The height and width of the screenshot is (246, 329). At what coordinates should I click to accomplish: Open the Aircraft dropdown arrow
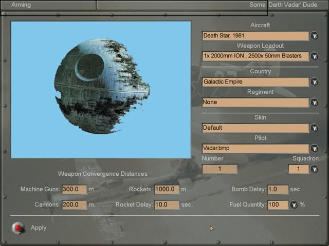click(314, 36)
